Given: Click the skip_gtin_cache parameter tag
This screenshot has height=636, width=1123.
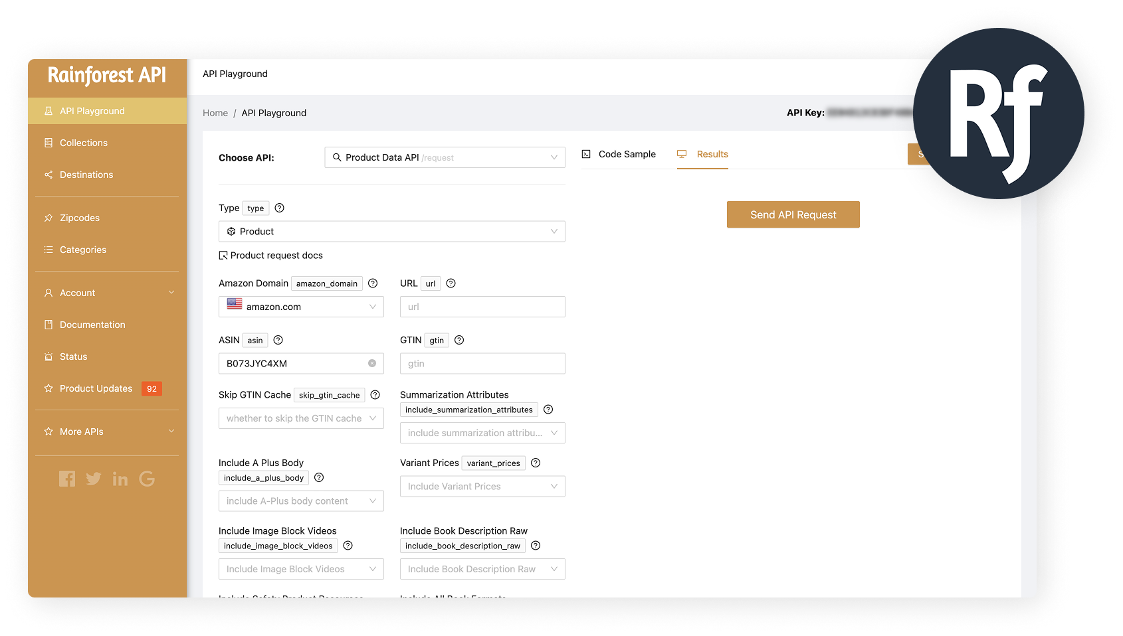Looking at the screenshot, I should coord(329,395).
